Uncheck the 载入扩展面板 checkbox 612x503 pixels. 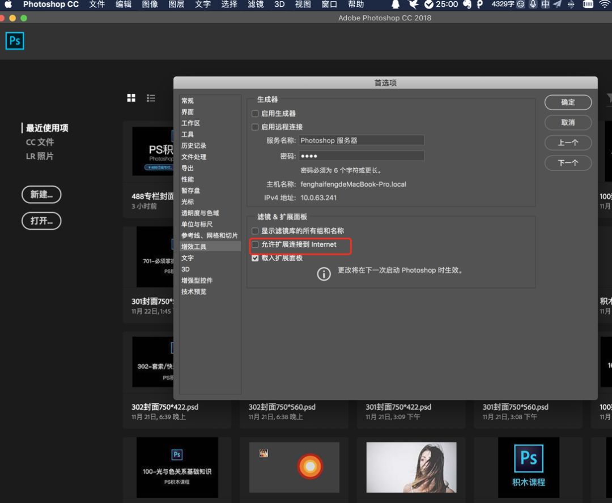pyautogui.click(x=255, y=258)
